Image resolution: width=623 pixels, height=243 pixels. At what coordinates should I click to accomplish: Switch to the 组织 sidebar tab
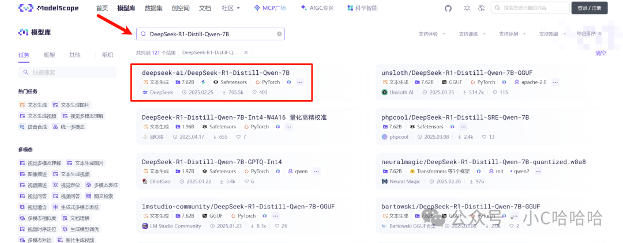pyautogui.click(x=107, y=55)
